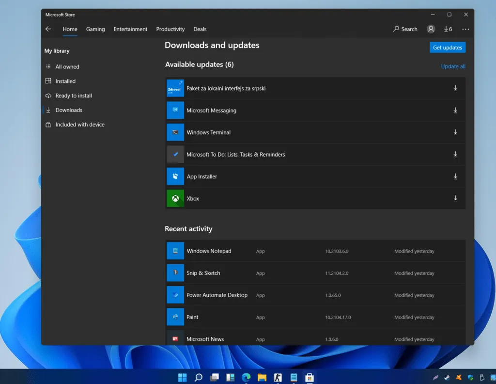Click the App Installer app icon
496x384 pixels.
175,176
